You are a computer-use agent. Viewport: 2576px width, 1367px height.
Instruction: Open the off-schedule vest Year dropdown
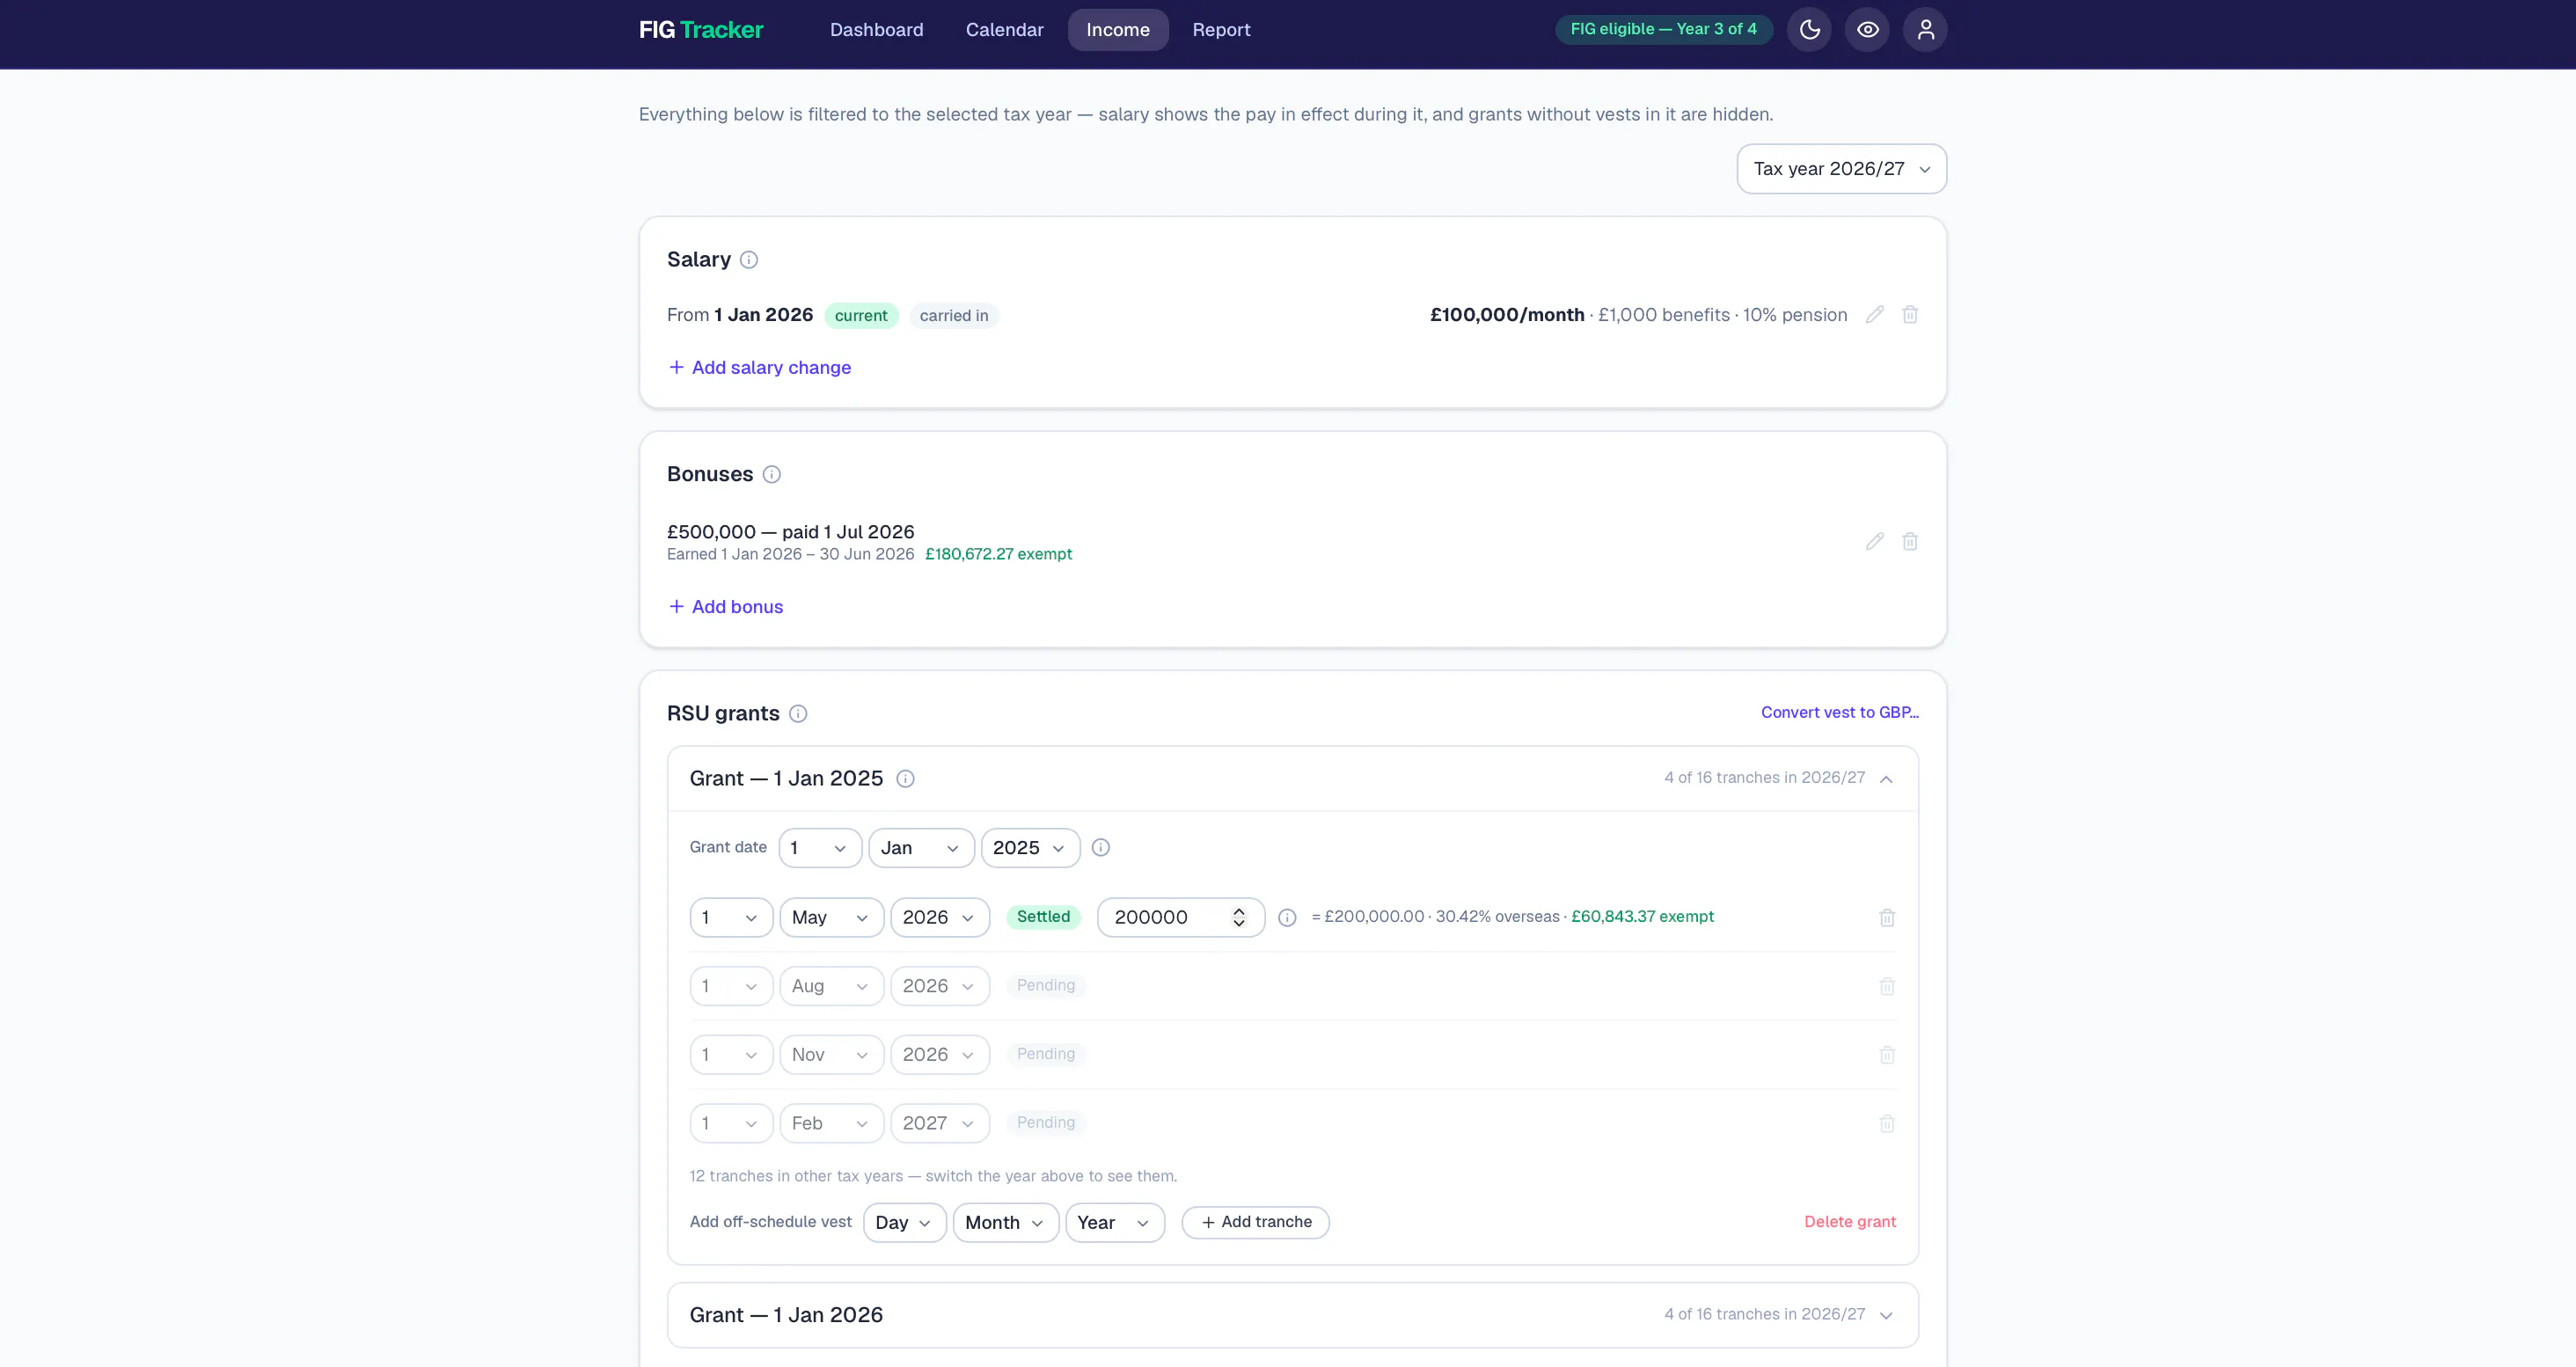click(x=1115, y=1223)
